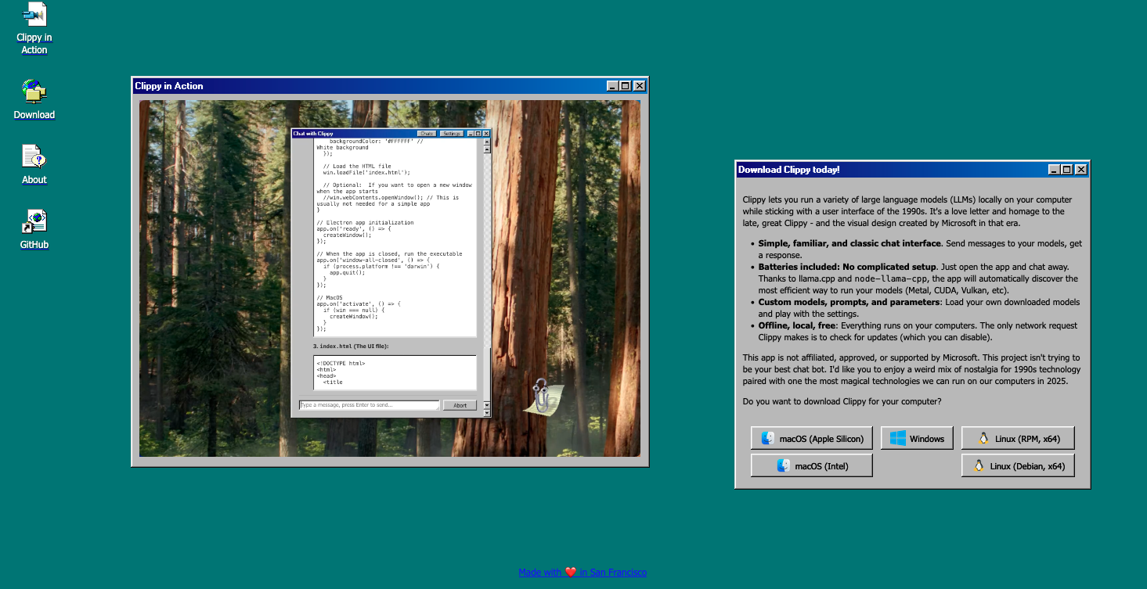Viewport: 1147px width, 589px height.
Task: Open the Download desktop icon
Action: 34,99
